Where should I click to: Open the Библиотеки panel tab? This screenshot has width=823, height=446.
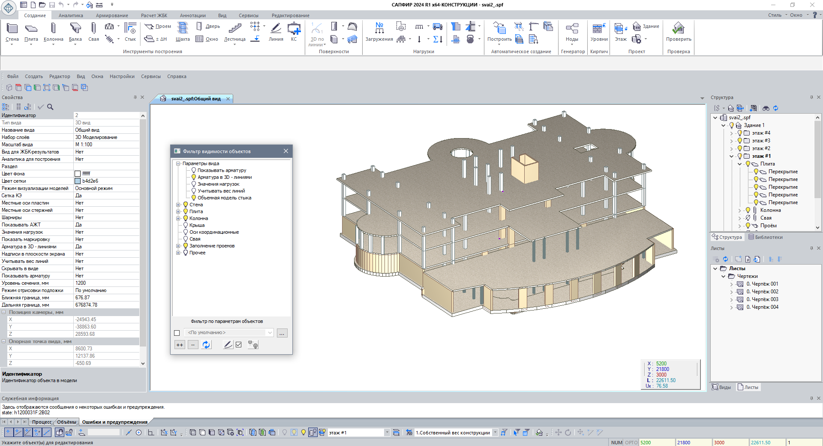[766, 237]
